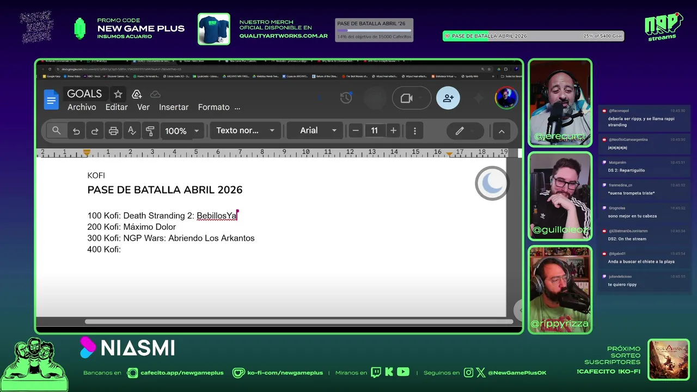The image size is (697, 392).
Task: Click the misspelled word BebillosYa
Action: pos(217,216)
